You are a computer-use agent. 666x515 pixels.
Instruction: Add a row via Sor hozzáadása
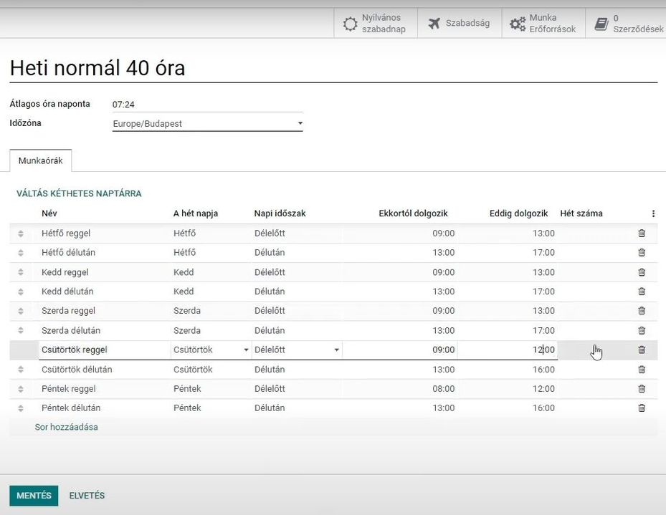point(66,427)
